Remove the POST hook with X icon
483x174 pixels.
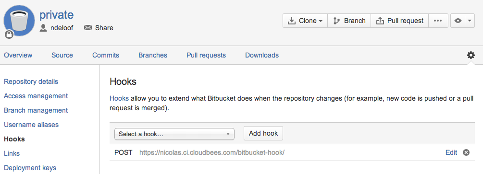pos(466,152)
